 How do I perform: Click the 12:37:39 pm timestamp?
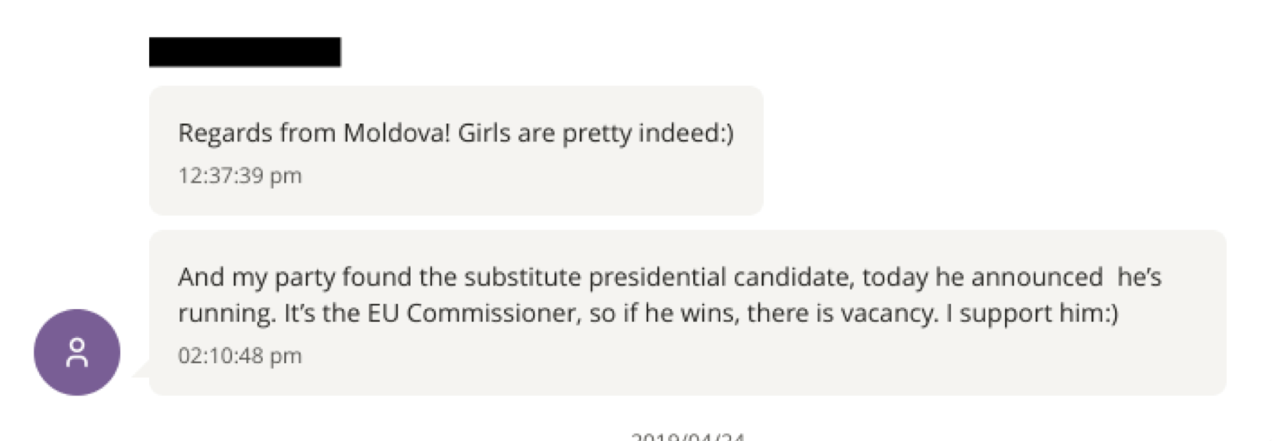(x=240, y=176)
